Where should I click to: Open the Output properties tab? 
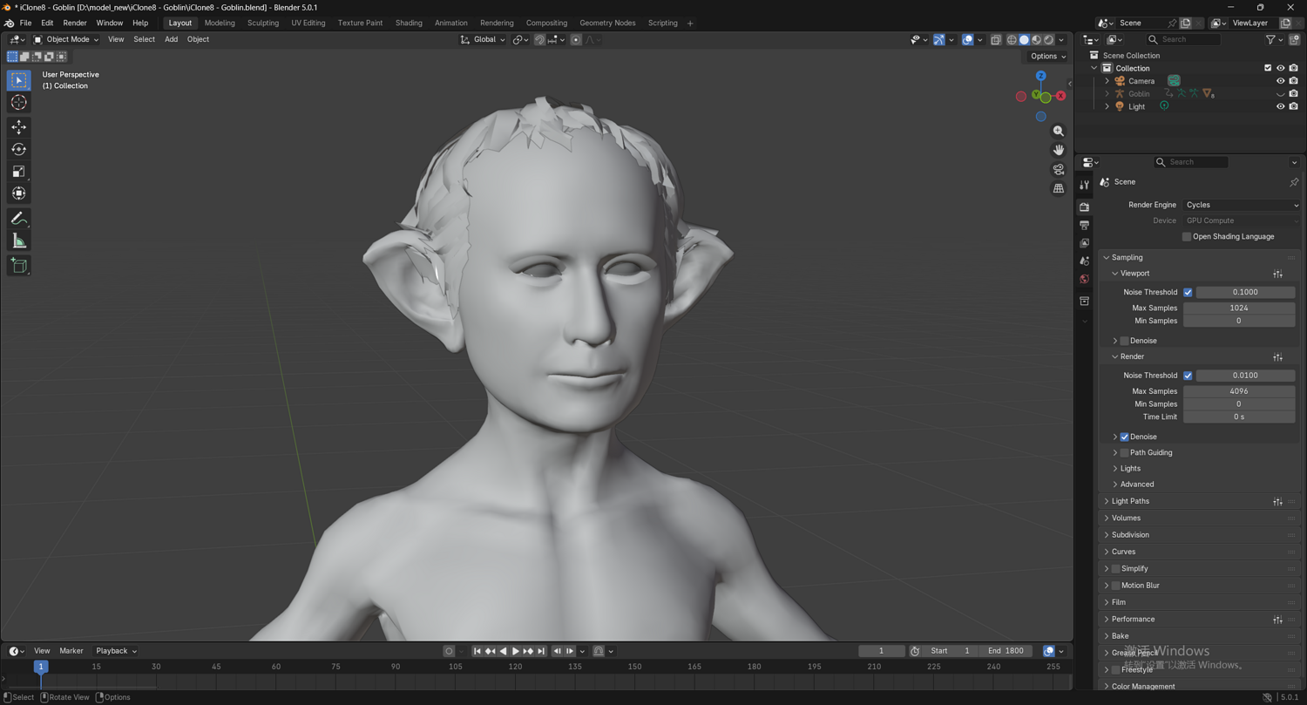click(1085, 225)
